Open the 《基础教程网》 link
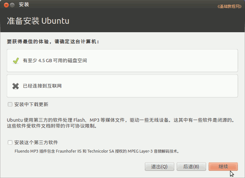 pos(229,7)
